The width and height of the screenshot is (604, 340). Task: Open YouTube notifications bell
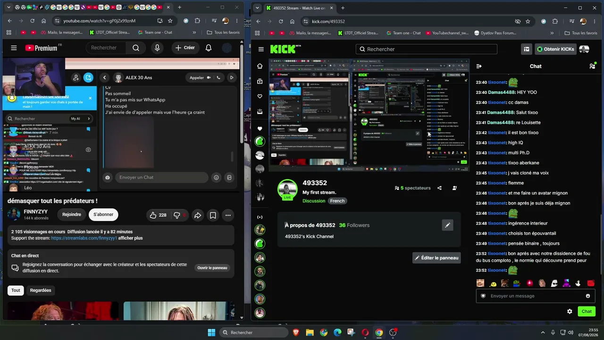click(x=209, y=48)
